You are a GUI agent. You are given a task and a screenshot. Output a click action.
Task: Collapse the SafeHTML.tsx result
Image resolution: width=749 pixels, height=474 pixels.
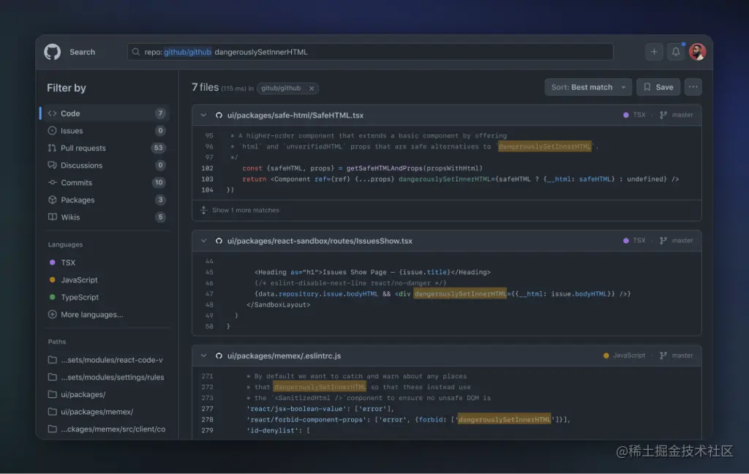coord(203,115)
